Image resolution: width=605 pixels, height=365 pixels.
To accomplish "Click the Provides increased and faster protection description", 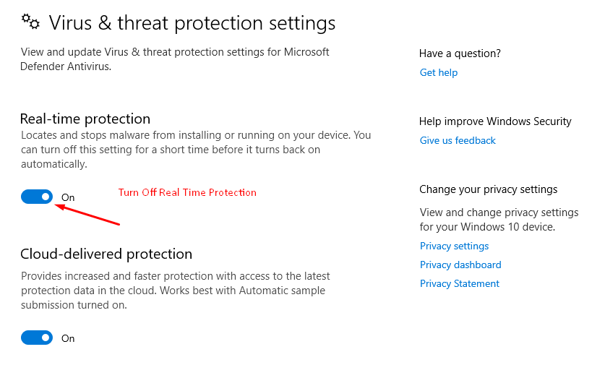I will coord(176,291).
